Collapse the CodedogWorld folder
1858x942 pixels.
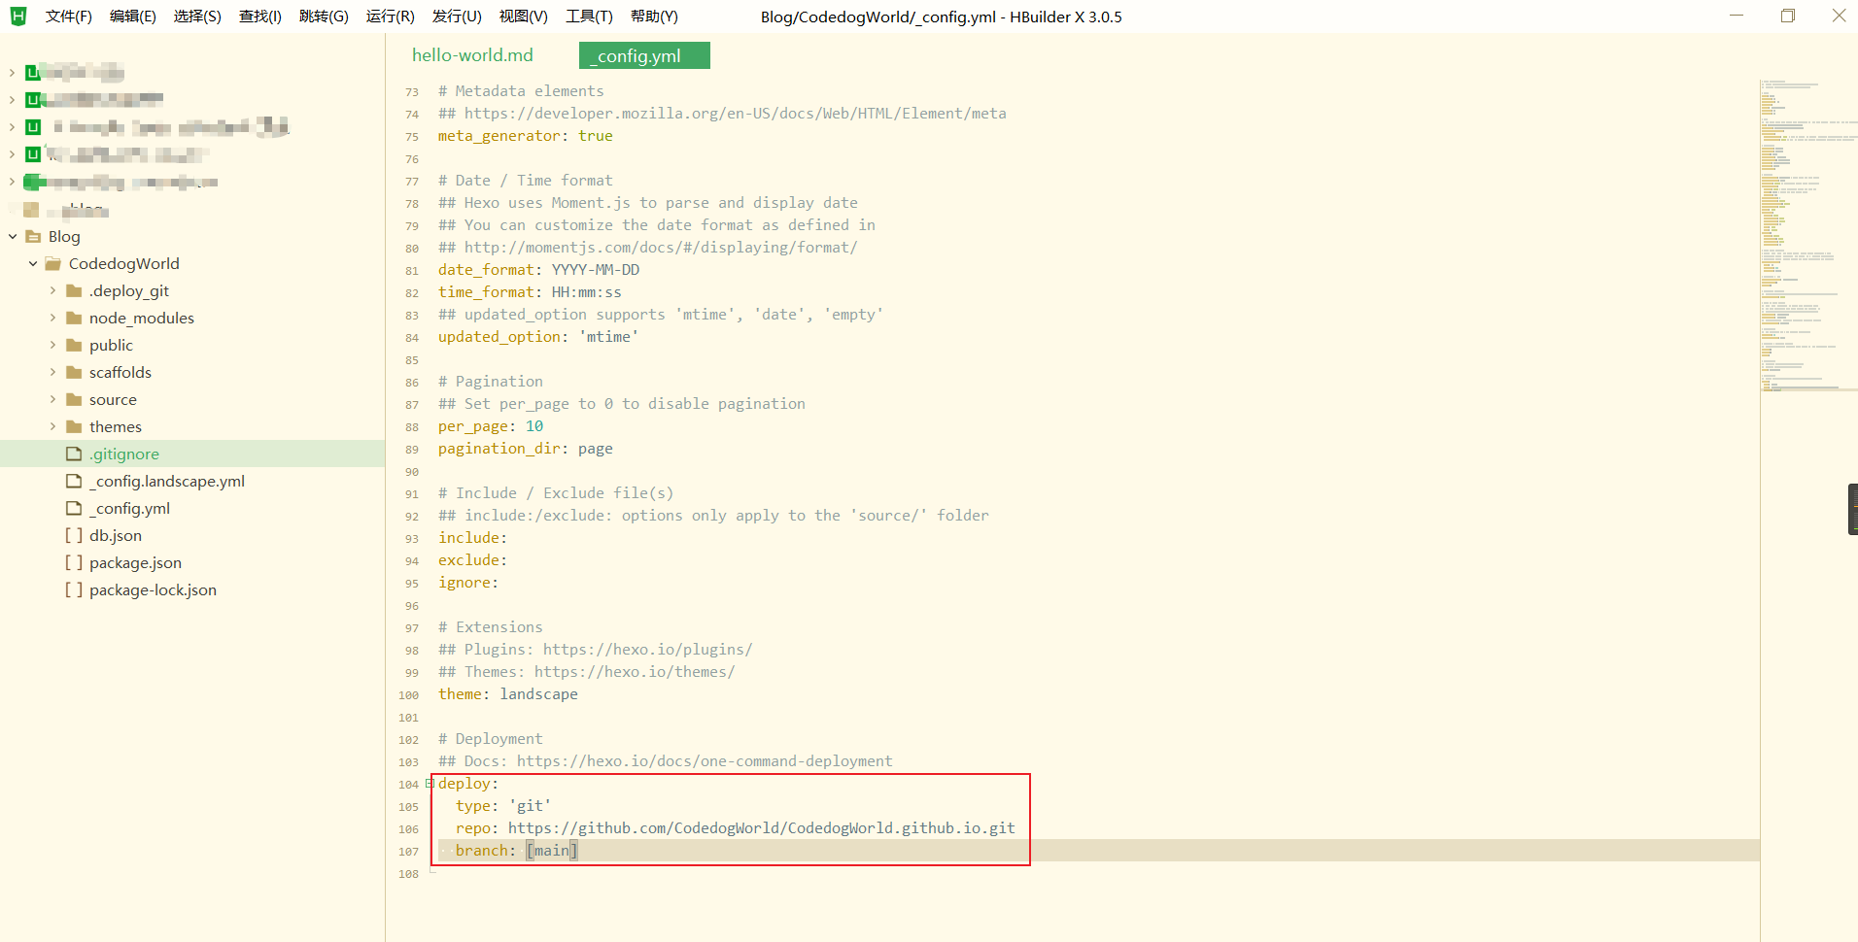33,264
